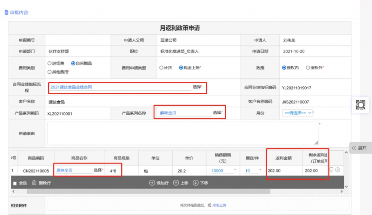Click the 点击上传 upload link

[219, 205]
